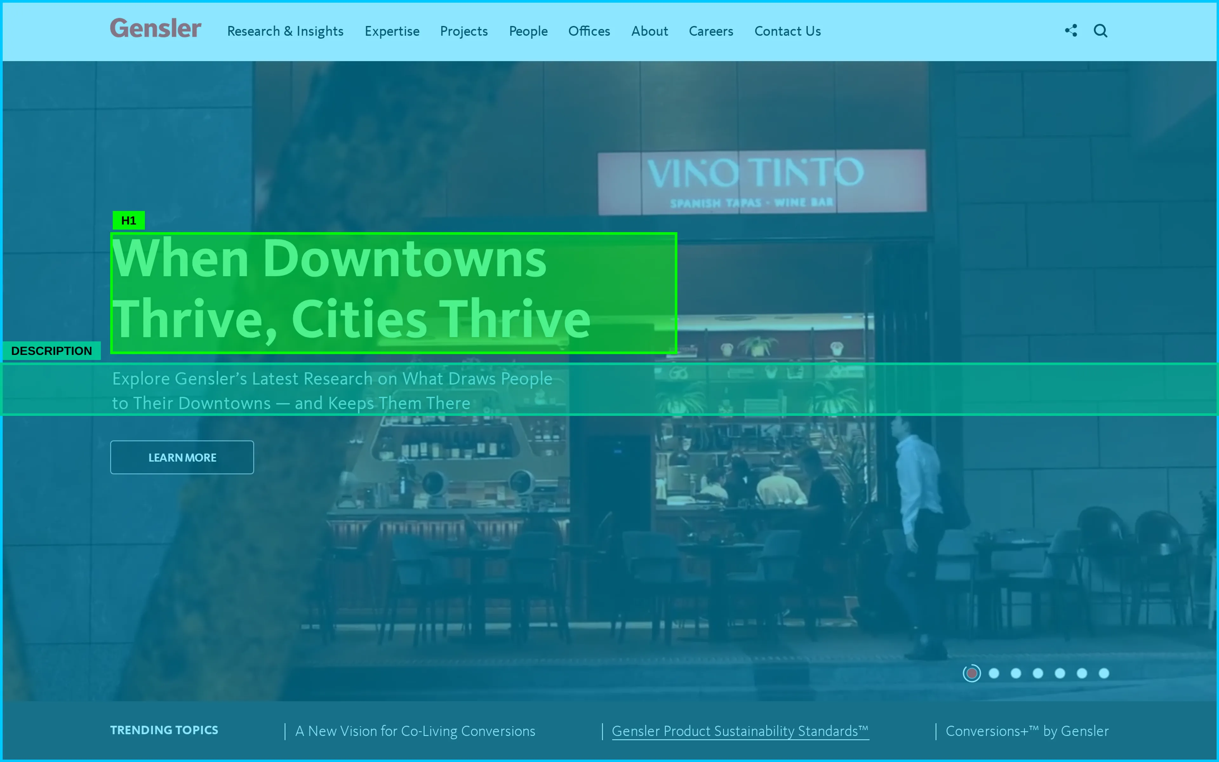The image size is (1219, 762).
Task: Select the fifth carousel slide dot
Action: click(x=1060, y=673)
